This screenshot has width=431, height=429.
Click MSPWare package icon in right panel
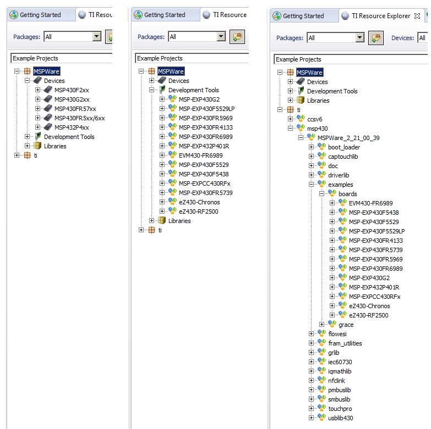290,73
